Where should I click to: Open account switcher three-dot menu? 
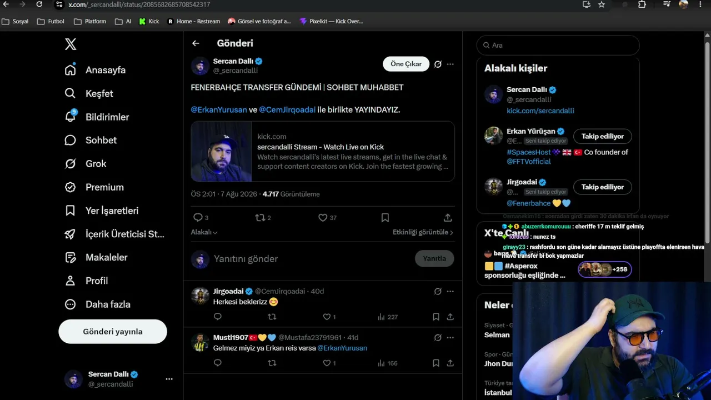(x=169, y=379)
